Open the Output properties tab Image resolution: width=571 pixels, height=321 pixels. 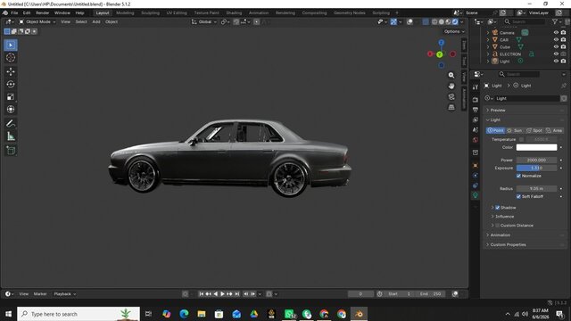coord(476,110)
